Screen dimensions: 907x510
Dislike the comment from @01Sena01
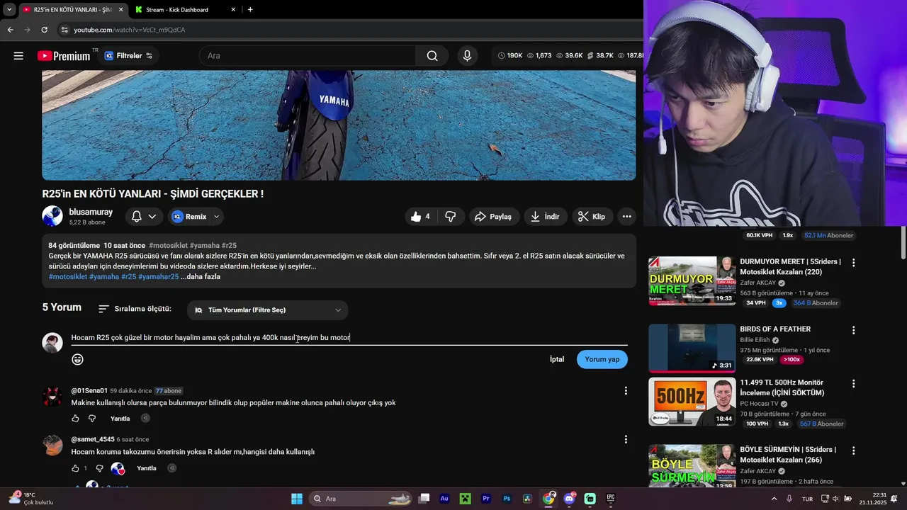[x=92, y=419]
